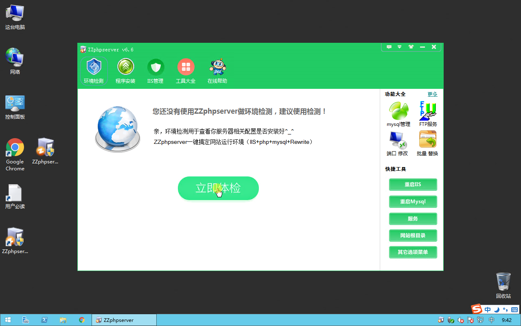Select the ZZphpserver shortcut beside Chrome icon
The image size is (521, 326).
coord(45,151)
